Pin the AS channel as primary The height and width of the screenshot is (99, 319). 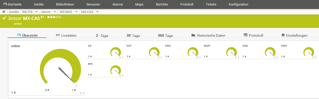point(123,57)
